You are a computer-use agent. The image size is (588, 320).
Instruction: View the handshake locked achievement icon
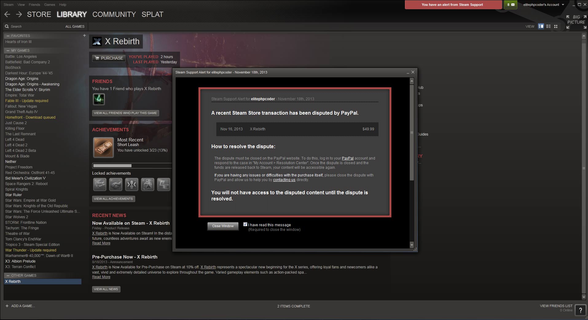point(116,184)
